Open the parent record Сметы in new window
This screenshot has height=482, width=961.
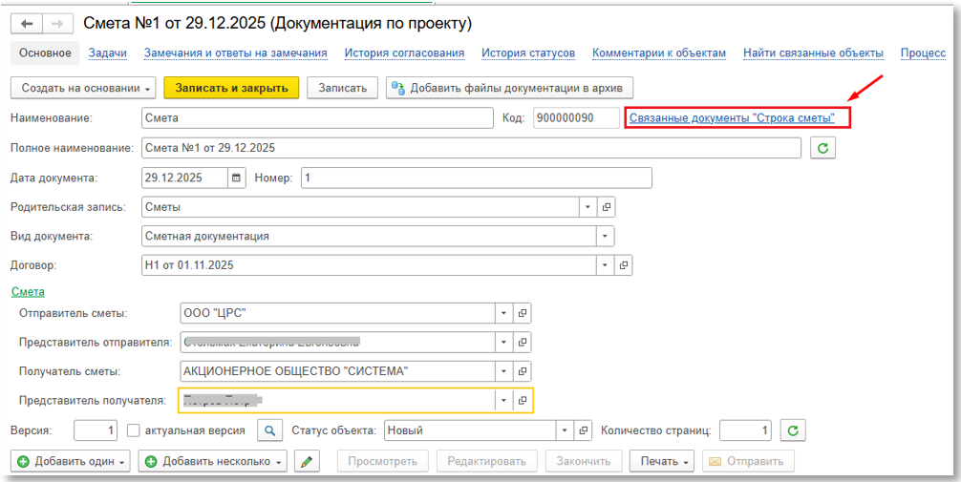[605, 207]
